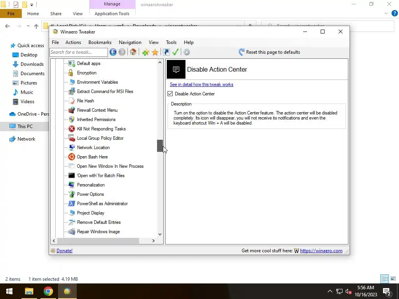Click the tree vertical scrollbar thumb
Image resolution: width=399 pixels, height=299 pixels.
[160, 146]
